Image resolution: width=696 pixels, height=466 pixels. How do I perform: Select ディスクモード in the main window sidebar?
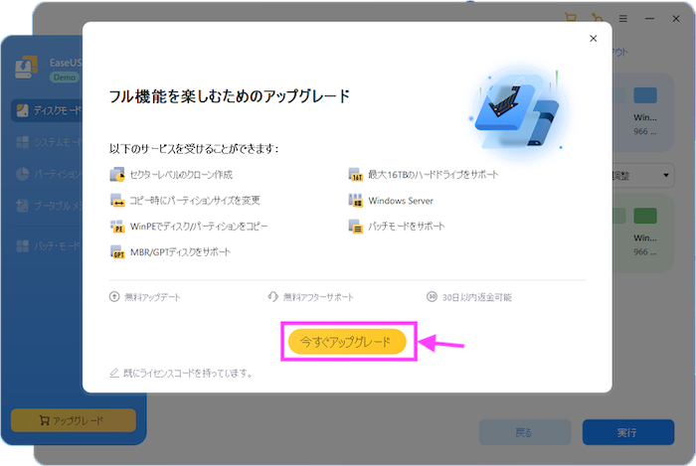[47, 110]
